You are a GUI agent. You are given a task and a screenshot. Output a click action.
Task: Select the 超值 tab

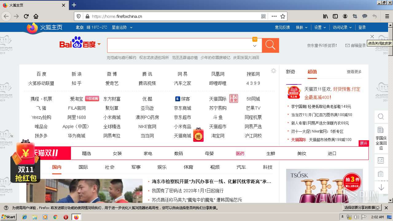(312, 72)
